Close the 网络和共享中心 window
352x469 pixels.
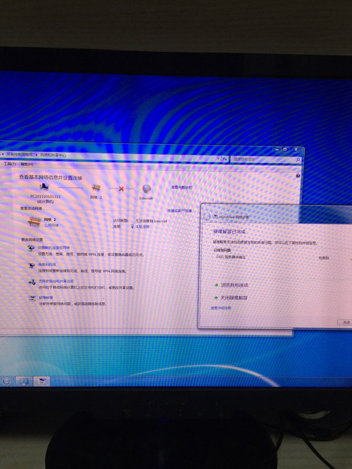coord(296,149)
